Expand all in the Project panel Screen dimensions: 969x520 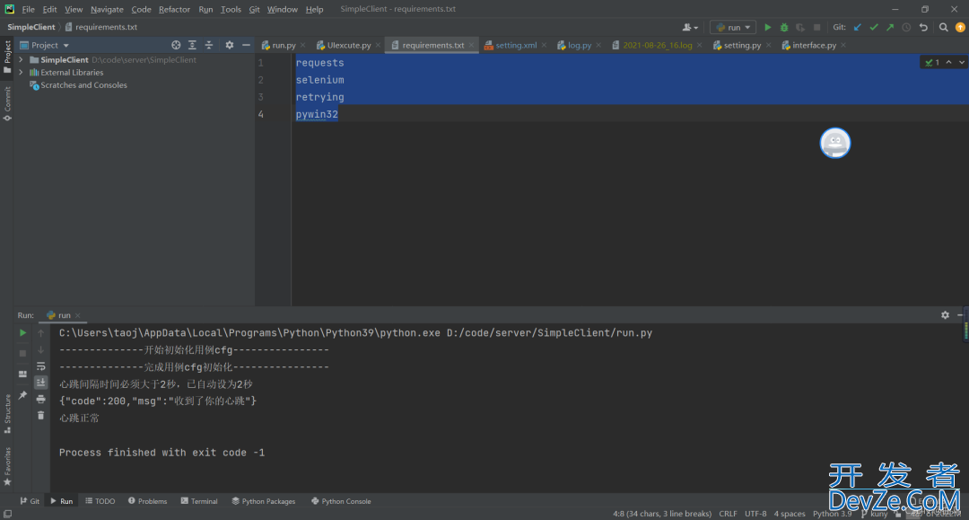pos(192,45)
